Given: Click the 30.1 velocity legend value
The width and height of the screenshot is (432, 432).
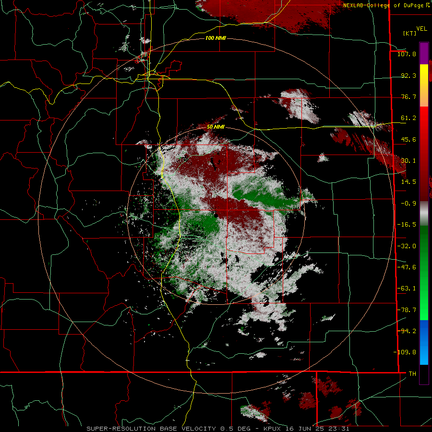Looking at the screenshot, I should pyautogui.click(x=408, y=161).
